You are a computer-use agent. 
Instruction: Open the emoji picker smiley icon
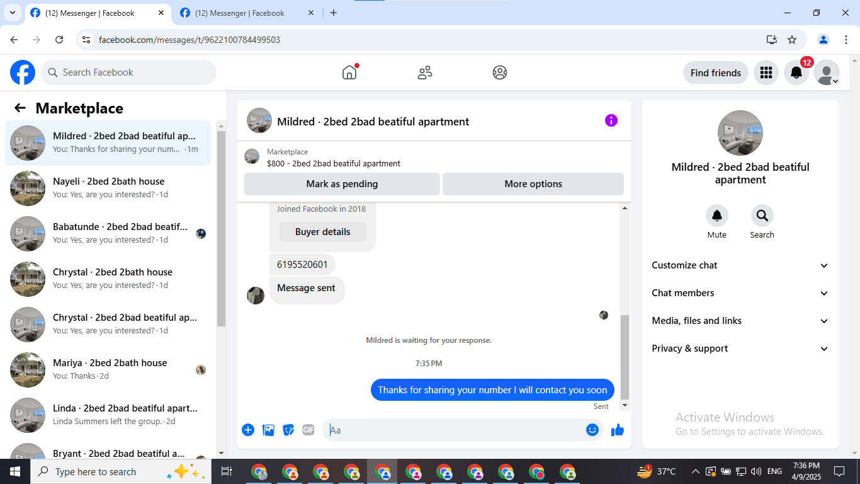tap(592, 430)
